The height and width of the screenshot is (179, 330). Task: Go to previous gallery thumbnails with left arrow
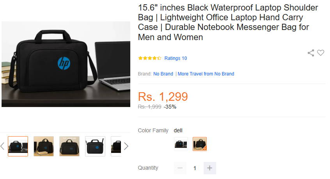click(x=2, y=146)
